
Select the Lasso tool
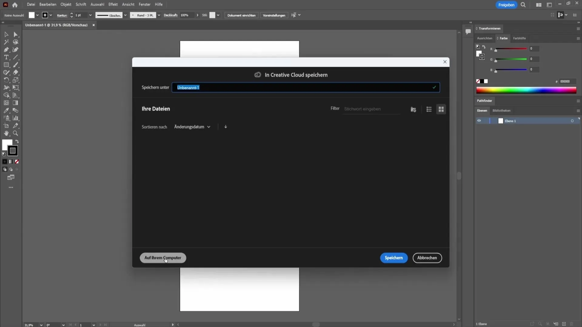pyautogui.click(x=16, y=42)
